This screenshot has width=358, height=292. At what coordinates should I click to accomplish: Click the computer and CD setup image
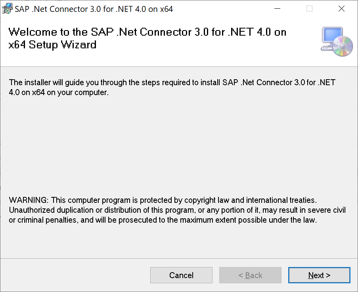coord(336,42)
